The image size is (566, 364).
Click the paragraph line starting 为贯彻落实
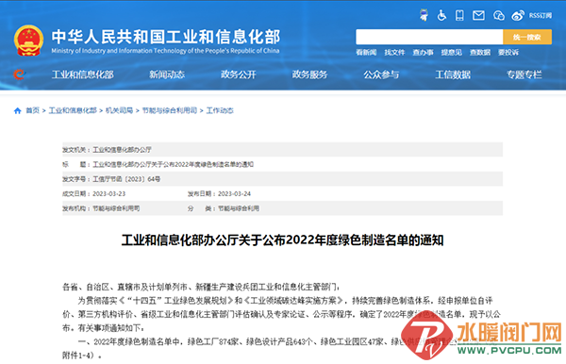(x=285, y=301)
